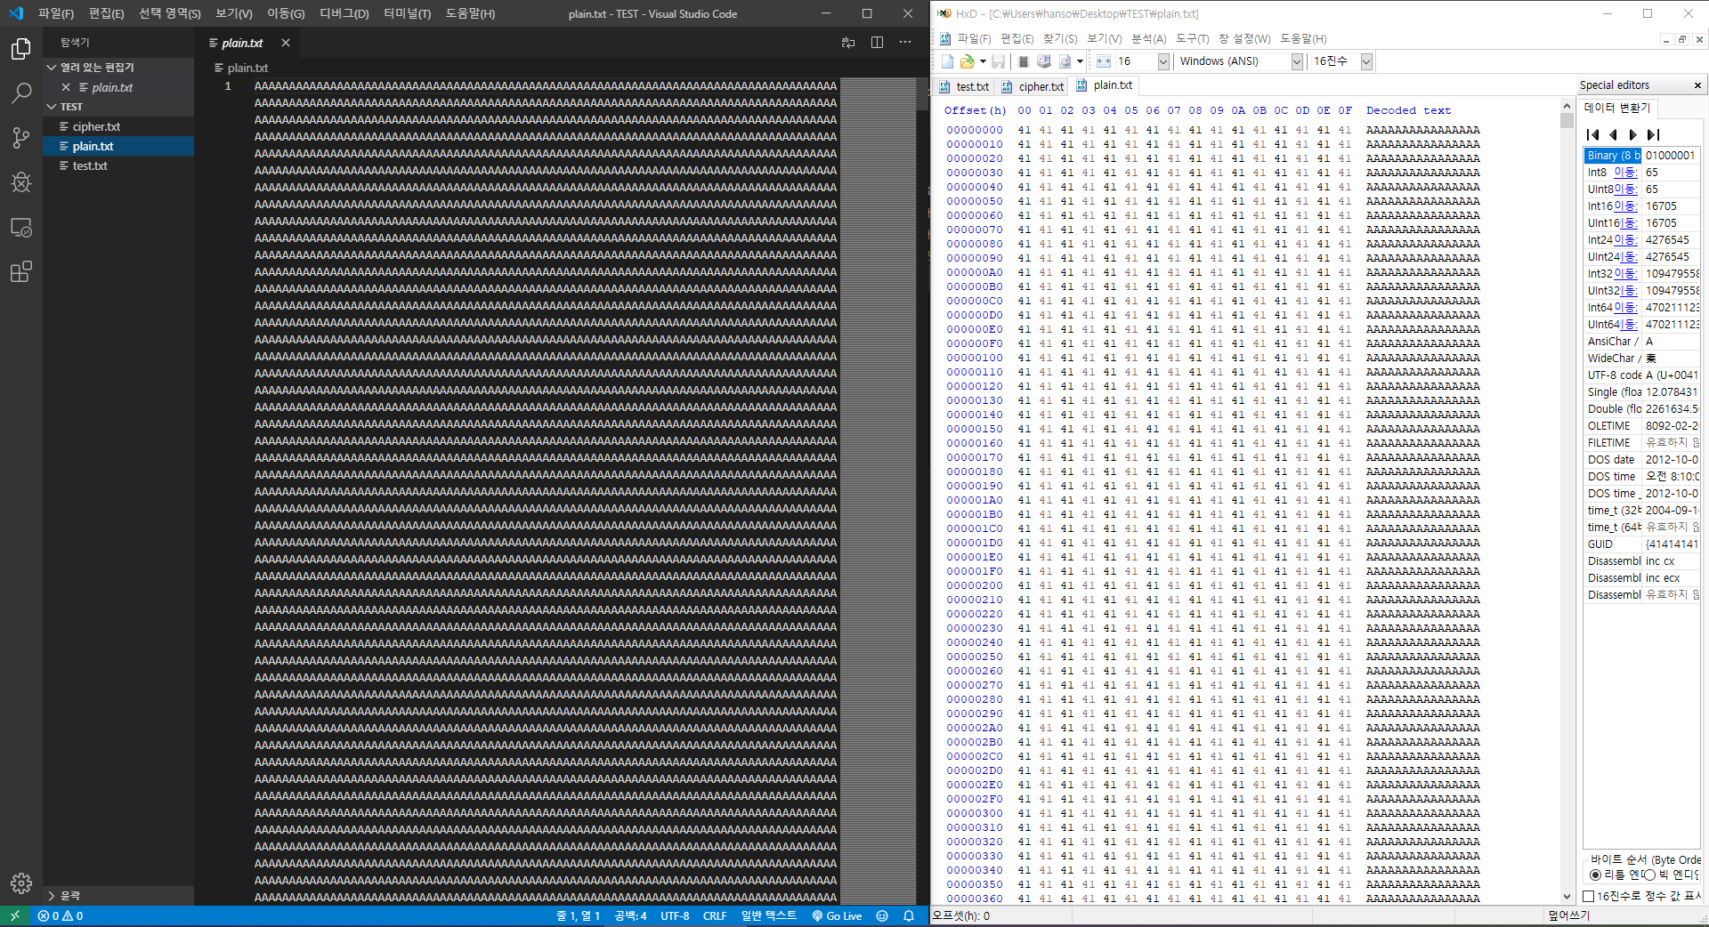Open VS Code notifications bell

pos(909,915)
